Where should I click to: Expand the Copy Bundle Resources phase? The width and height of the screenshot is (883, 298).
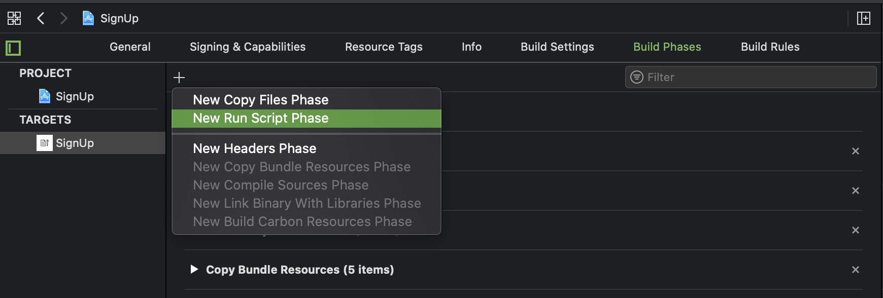(194, 269)
